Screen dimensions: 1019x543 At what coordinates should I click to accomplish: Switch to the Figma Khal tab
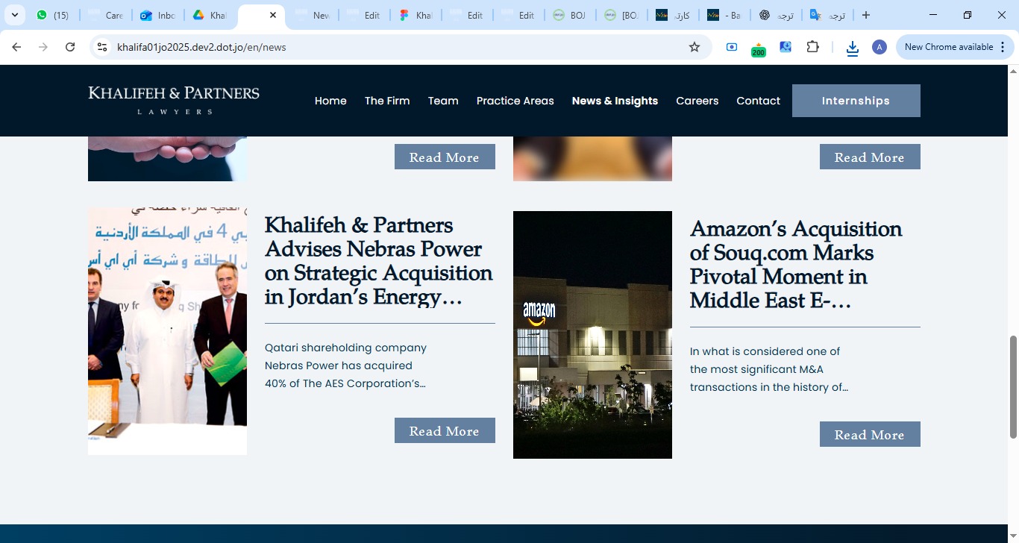click(416, 15)
